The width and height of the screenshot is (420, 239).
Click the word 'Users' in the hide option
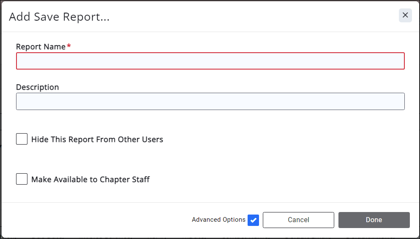[152, 140]
